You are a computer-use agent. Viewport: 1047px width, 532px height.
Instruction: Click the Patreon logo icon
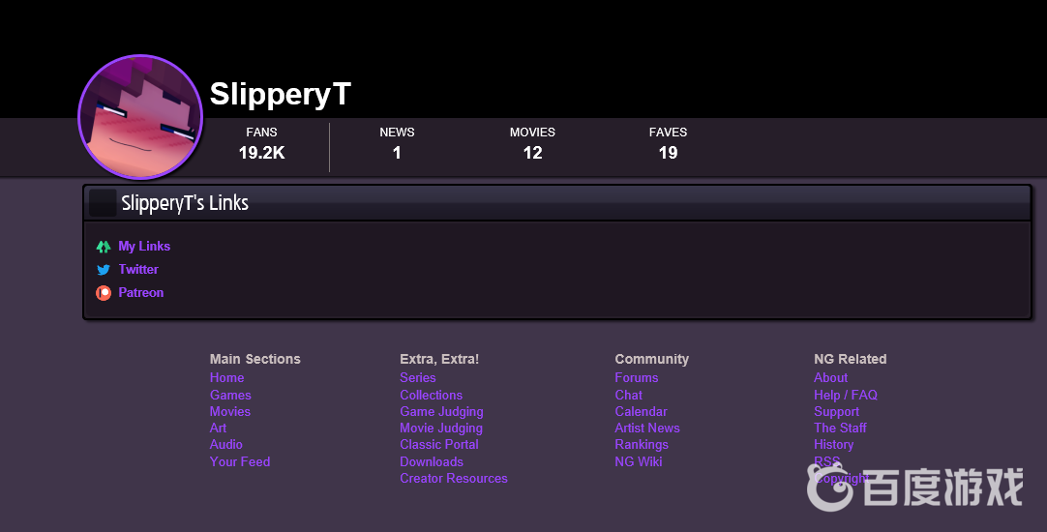pos(104,293)
